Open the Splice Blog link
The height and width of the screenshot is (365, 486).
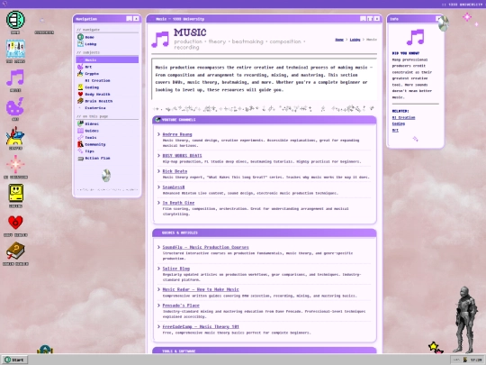coord(176,269)
